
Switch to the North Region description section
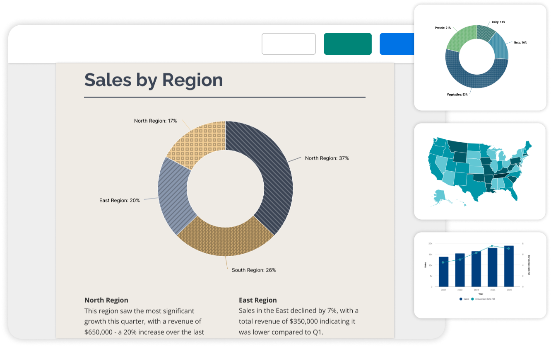point(106,300)
